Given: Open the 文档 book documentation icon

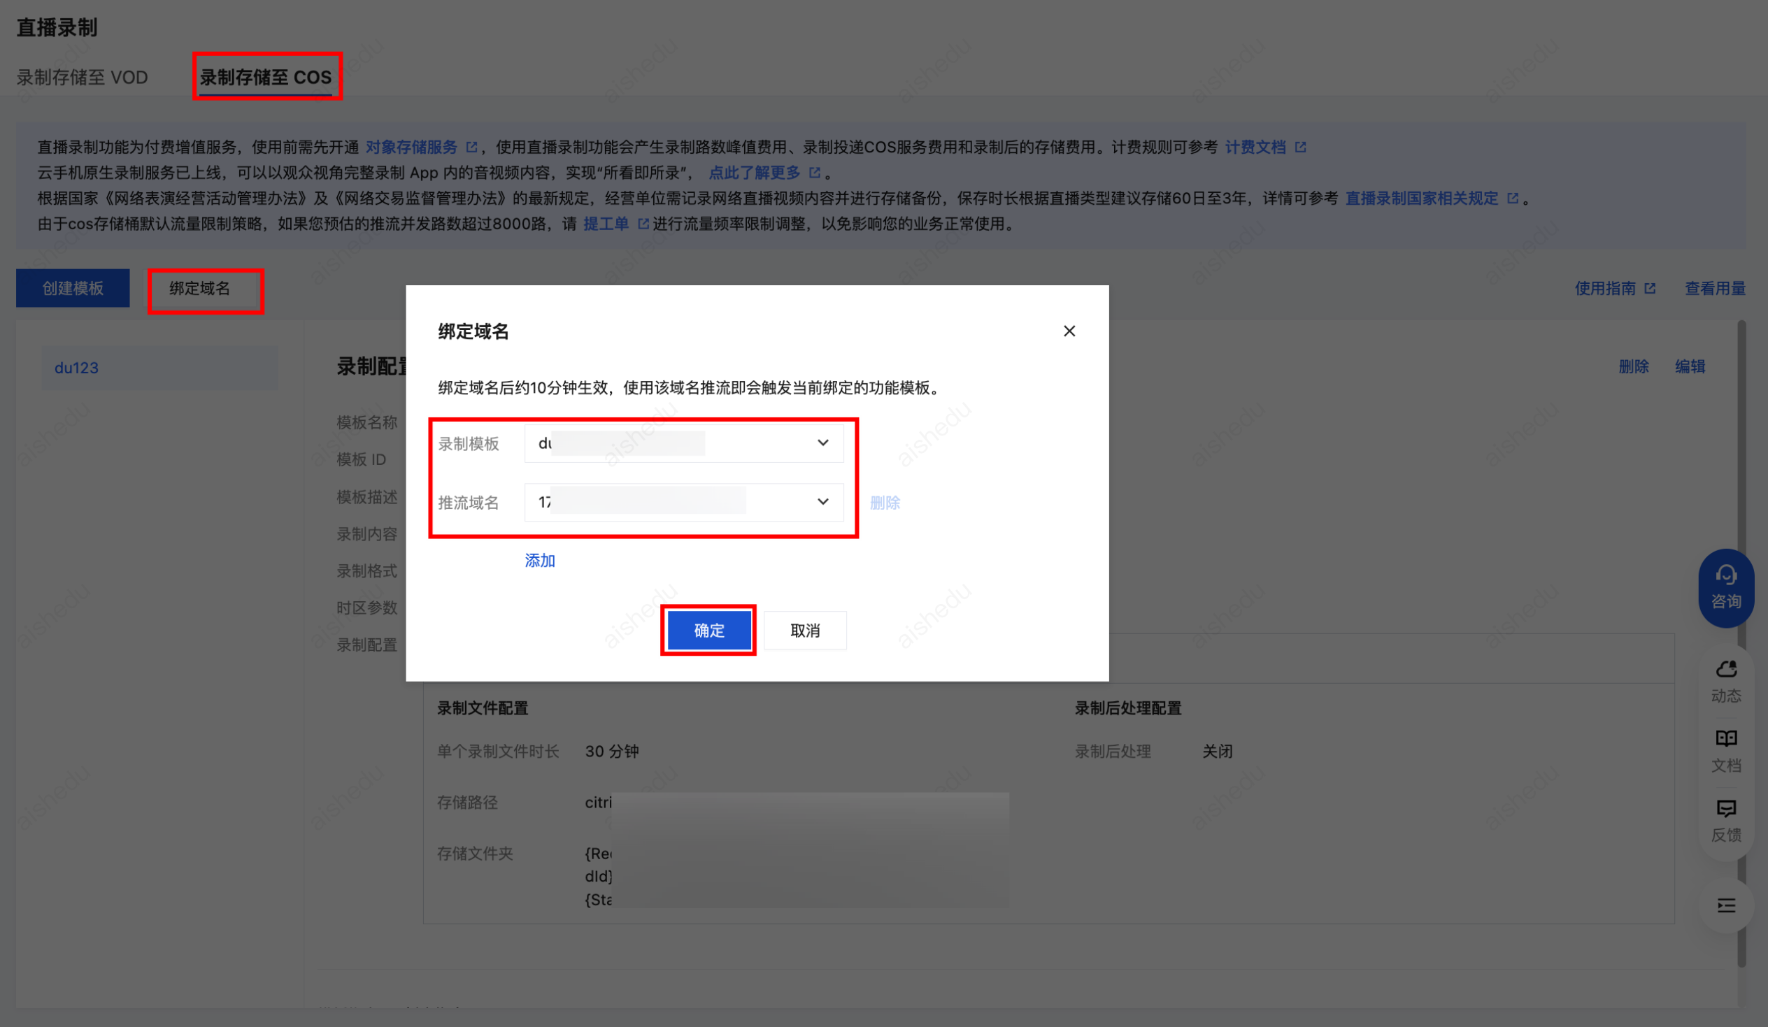Looking at the screenshot, I should 1725,739.
